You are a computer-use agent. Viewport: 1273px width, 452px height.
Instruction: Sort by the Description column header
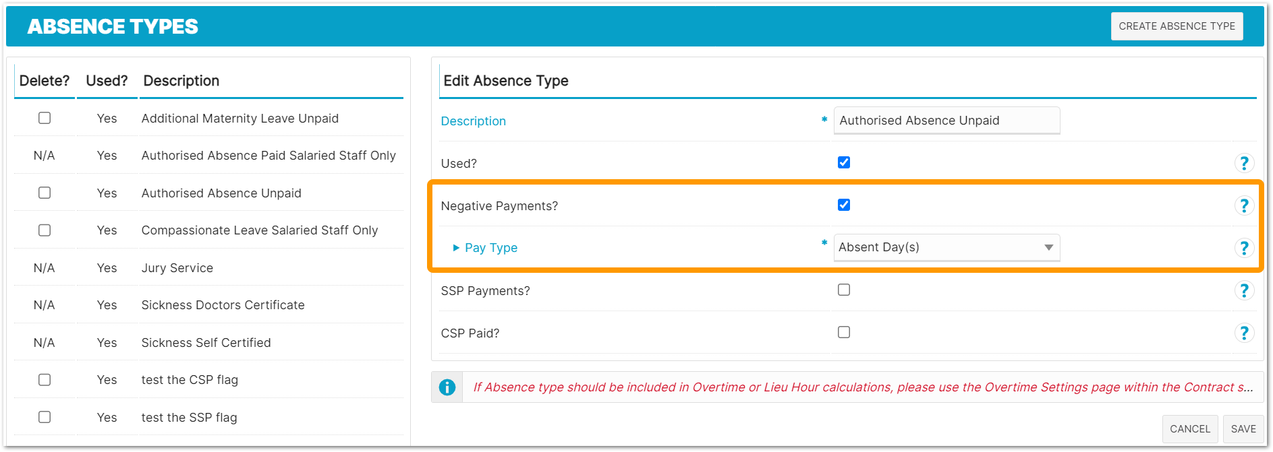coord(181,81)
